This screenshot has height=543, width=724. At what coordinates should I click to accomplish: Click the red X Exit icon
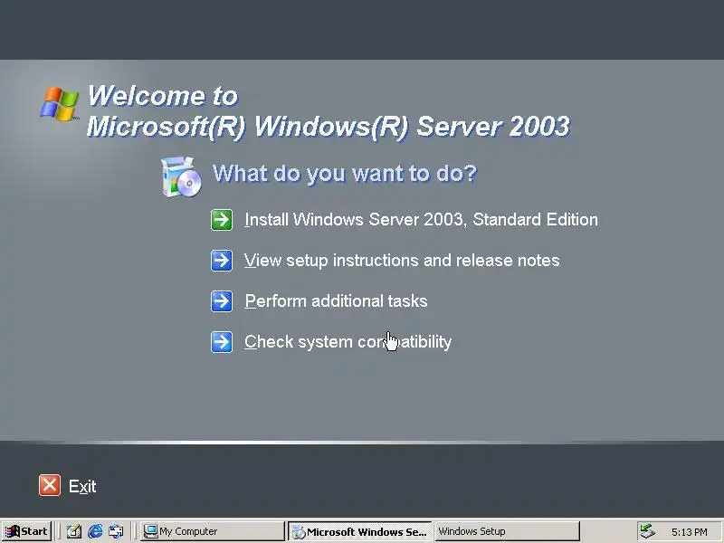click(50, 485)
